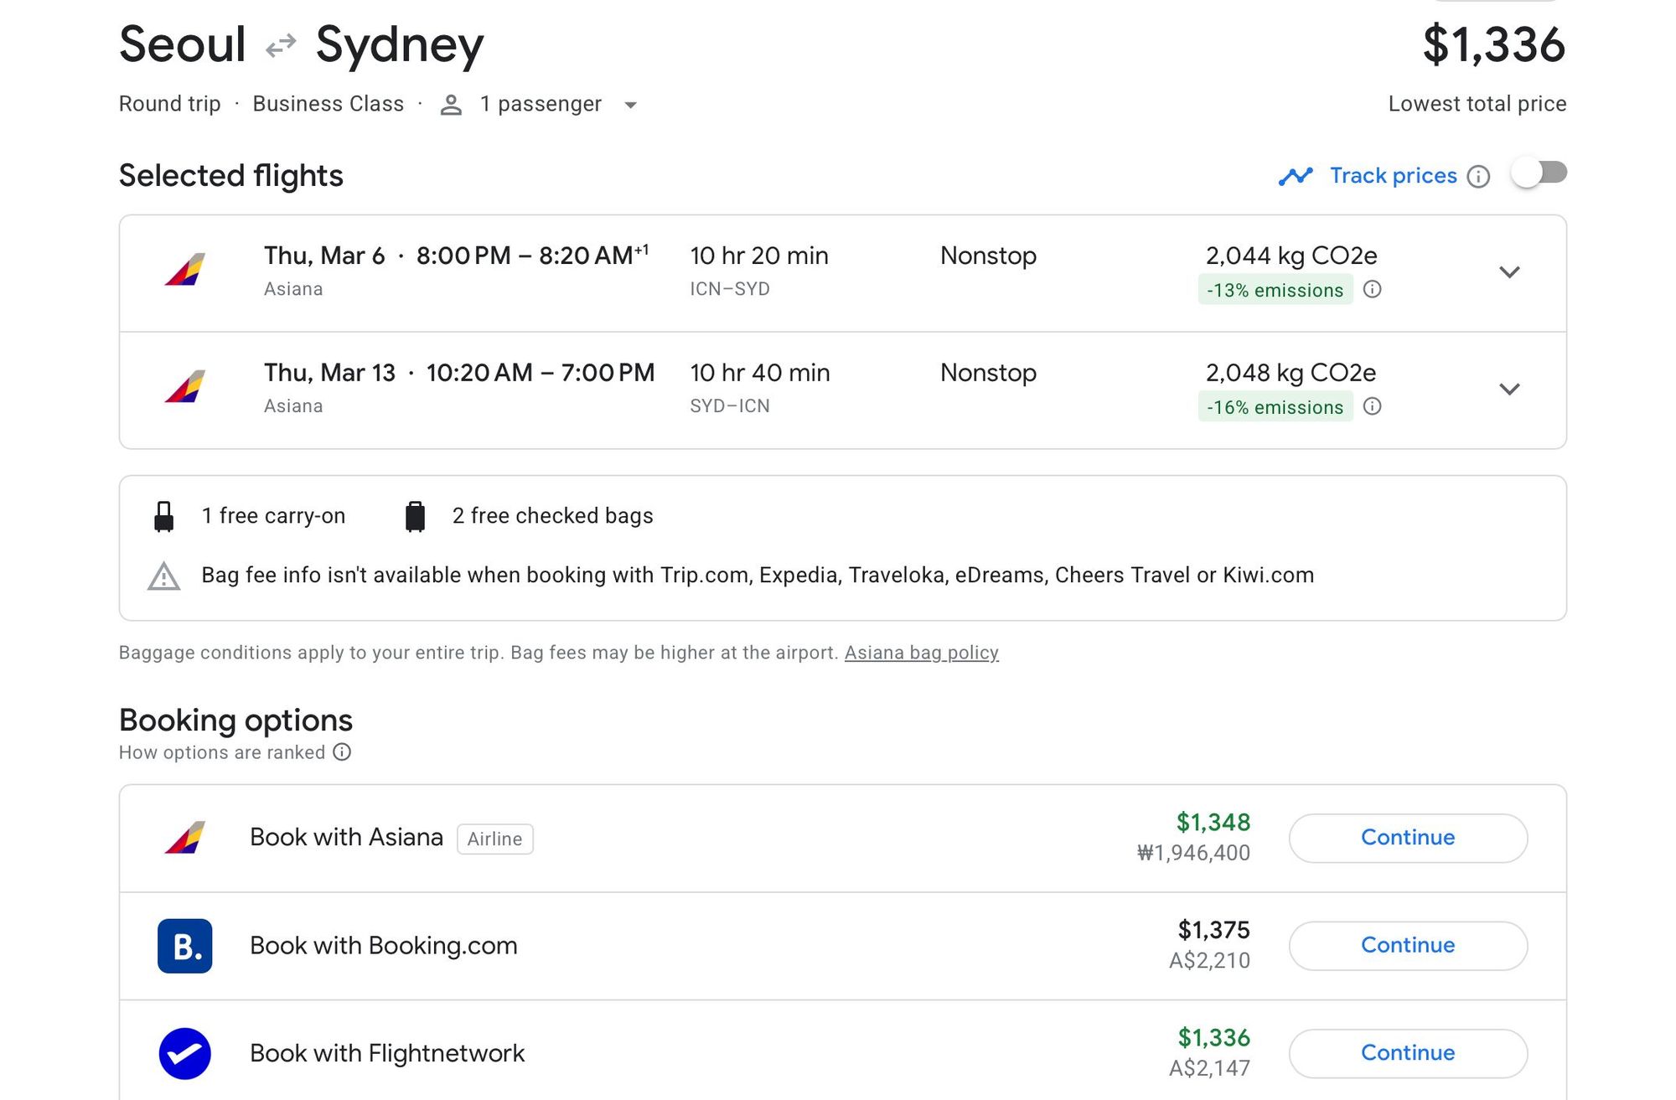Click the price tracking graph icon

tap(1295, 176)
